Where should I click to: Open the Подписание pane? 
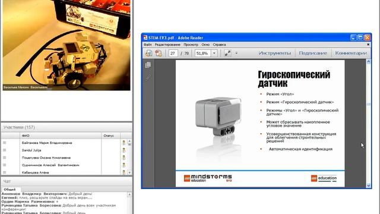313,53
